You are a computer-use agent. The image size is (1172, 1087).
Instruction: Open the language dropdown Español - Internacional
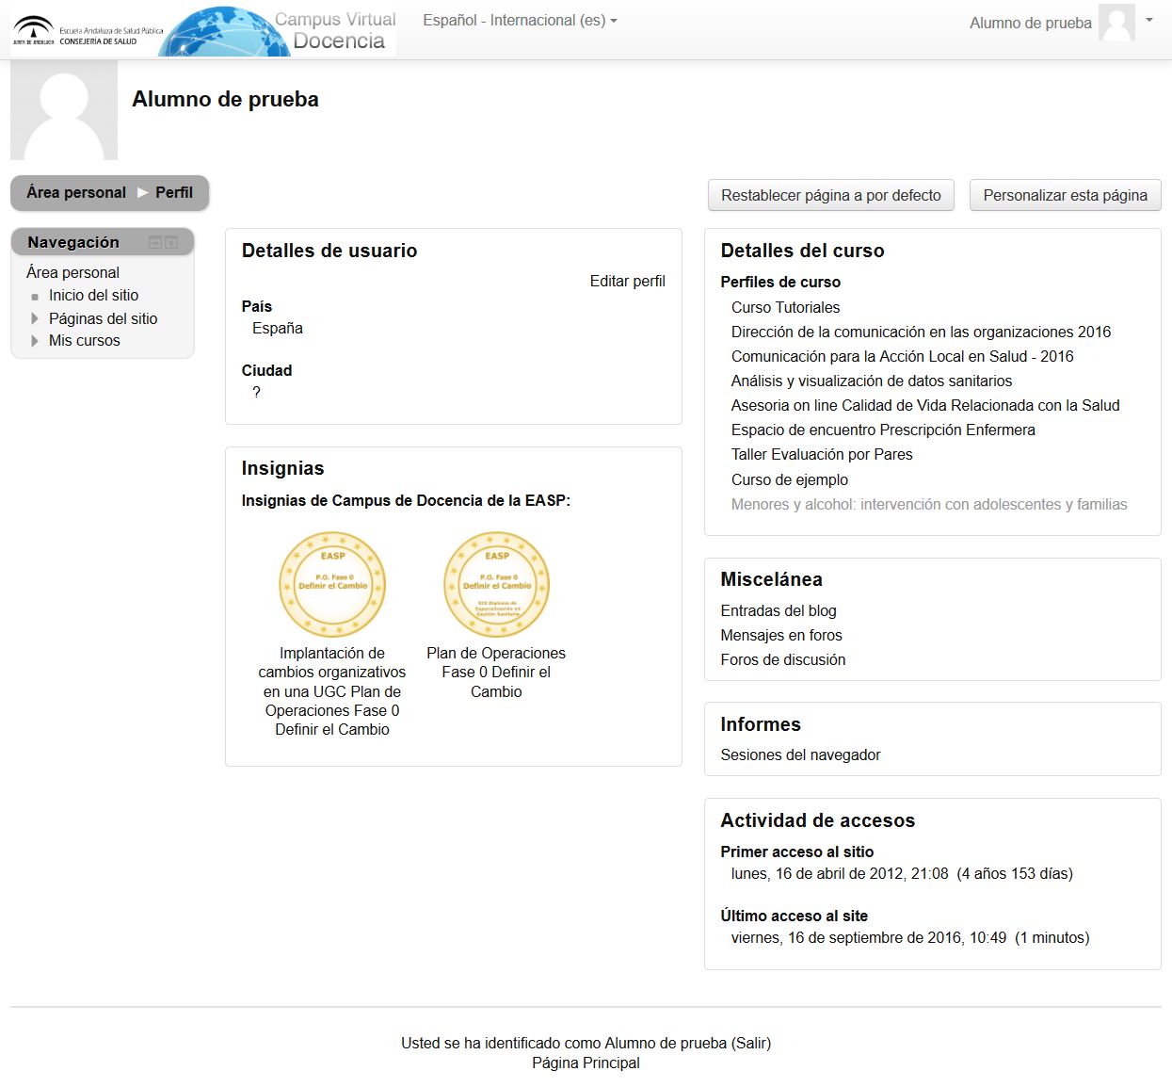coord(520,20)
